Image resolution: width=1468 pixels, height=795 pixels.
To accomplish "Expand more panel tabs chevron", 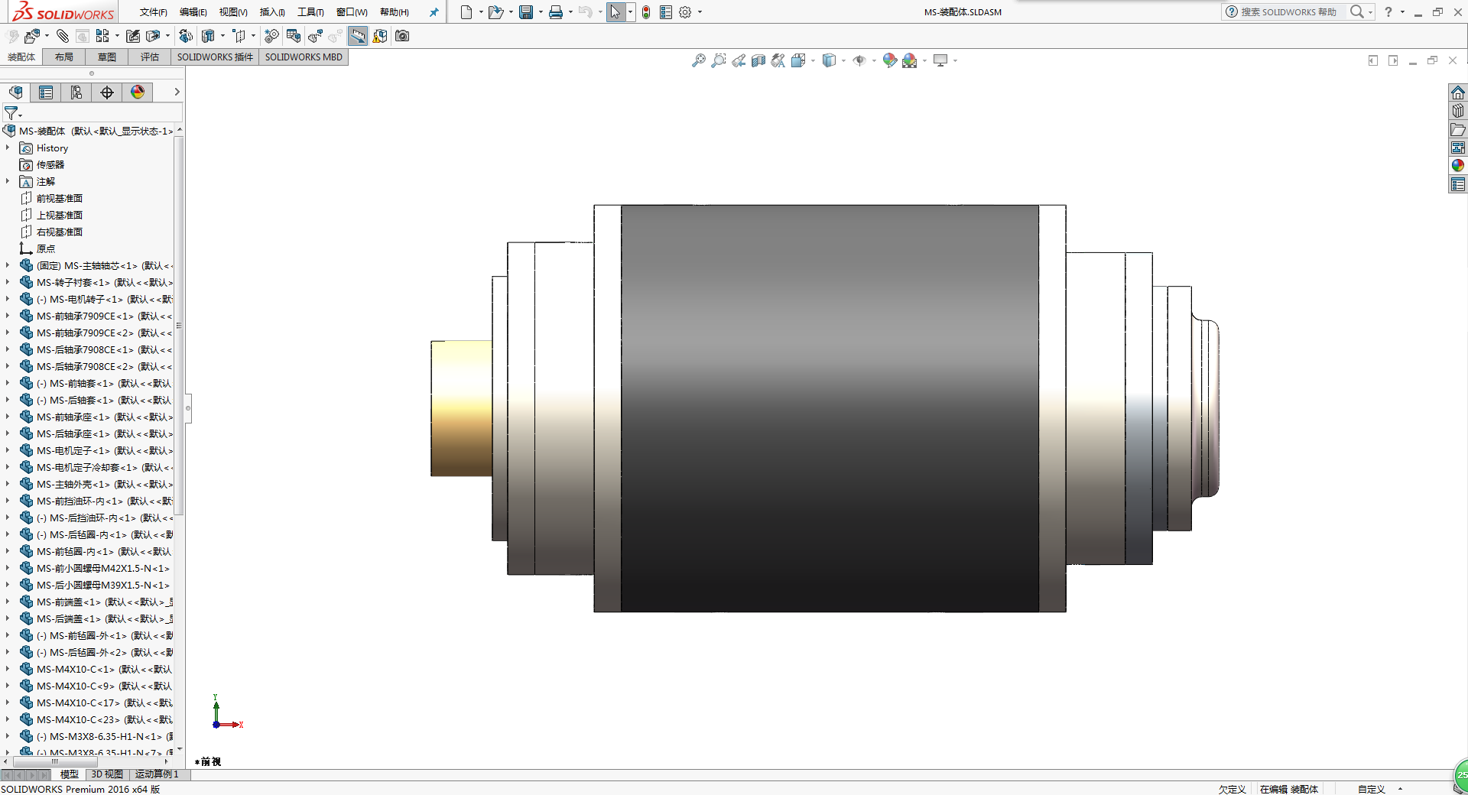I will [x=177, y=92].
